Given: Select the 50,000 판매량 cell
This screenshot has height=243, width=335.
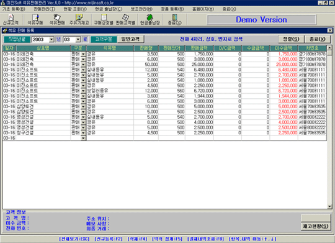Looking at the screenshot, I should [x=146, y=65].
